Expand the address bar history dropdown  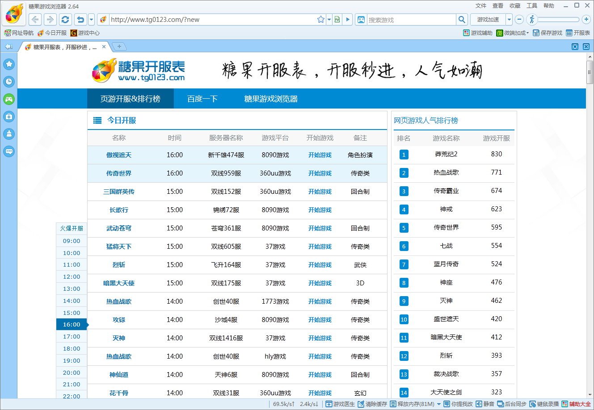click(329, 19)
